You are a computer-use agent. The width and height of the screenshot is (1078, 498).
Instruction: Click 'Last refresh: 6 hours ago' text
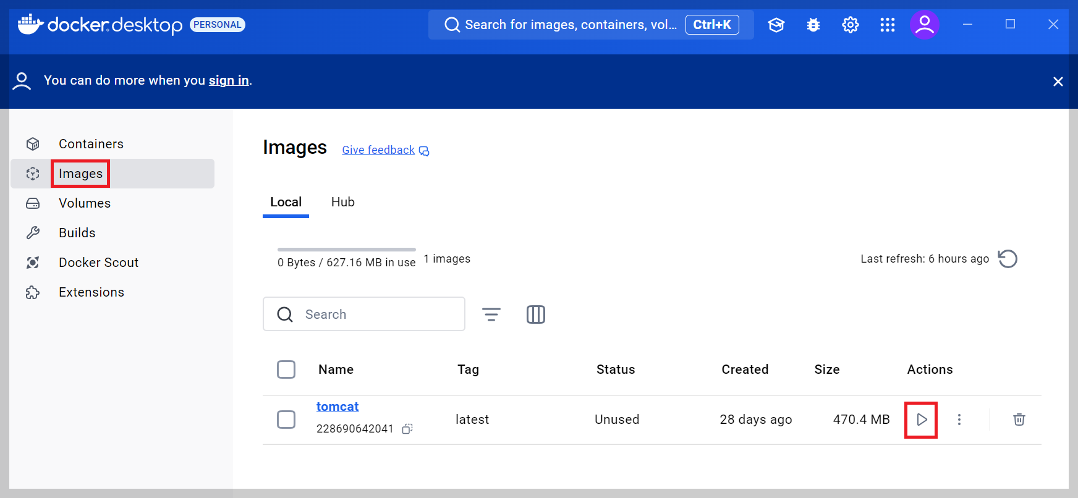pos(925,259)
